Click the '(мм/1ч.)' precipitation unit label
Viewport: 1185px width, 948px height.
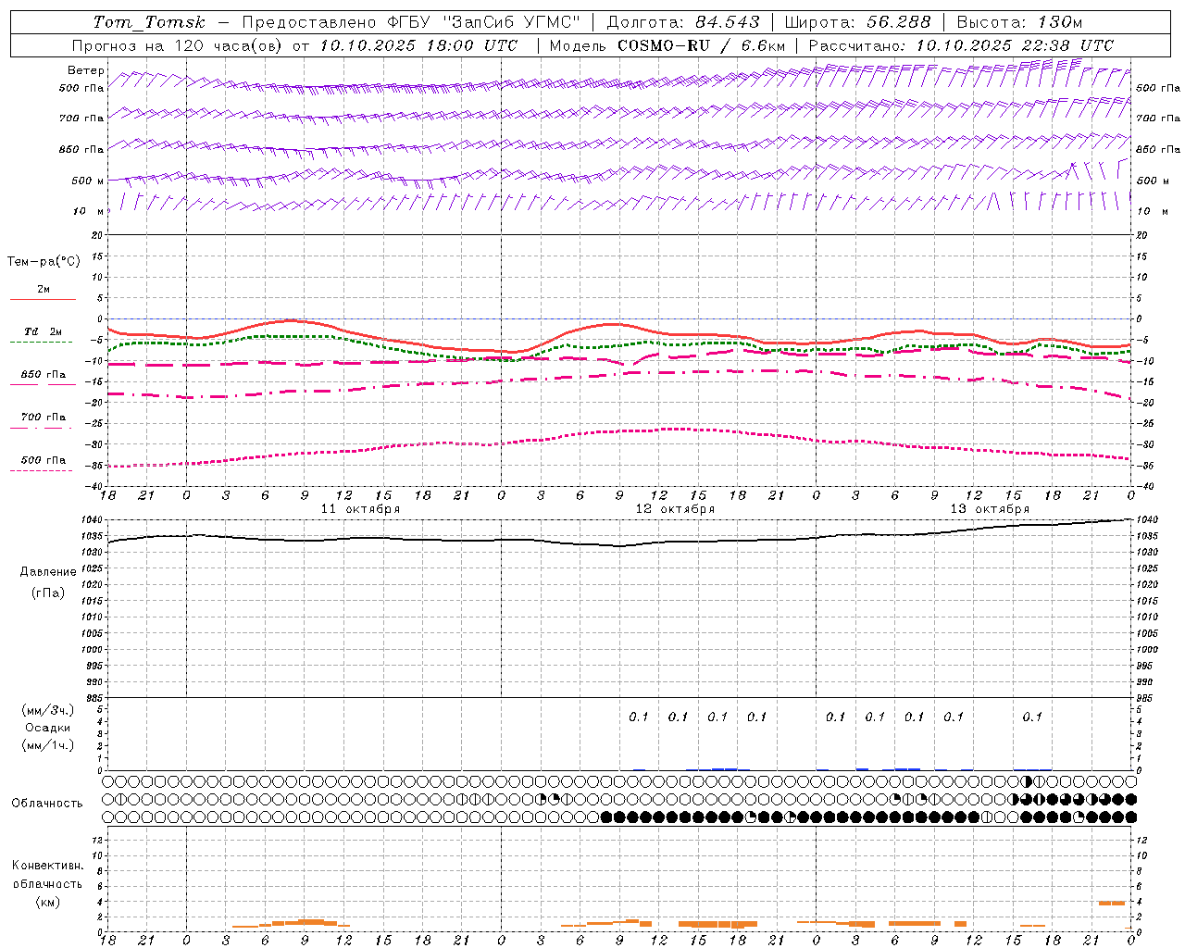48,745
